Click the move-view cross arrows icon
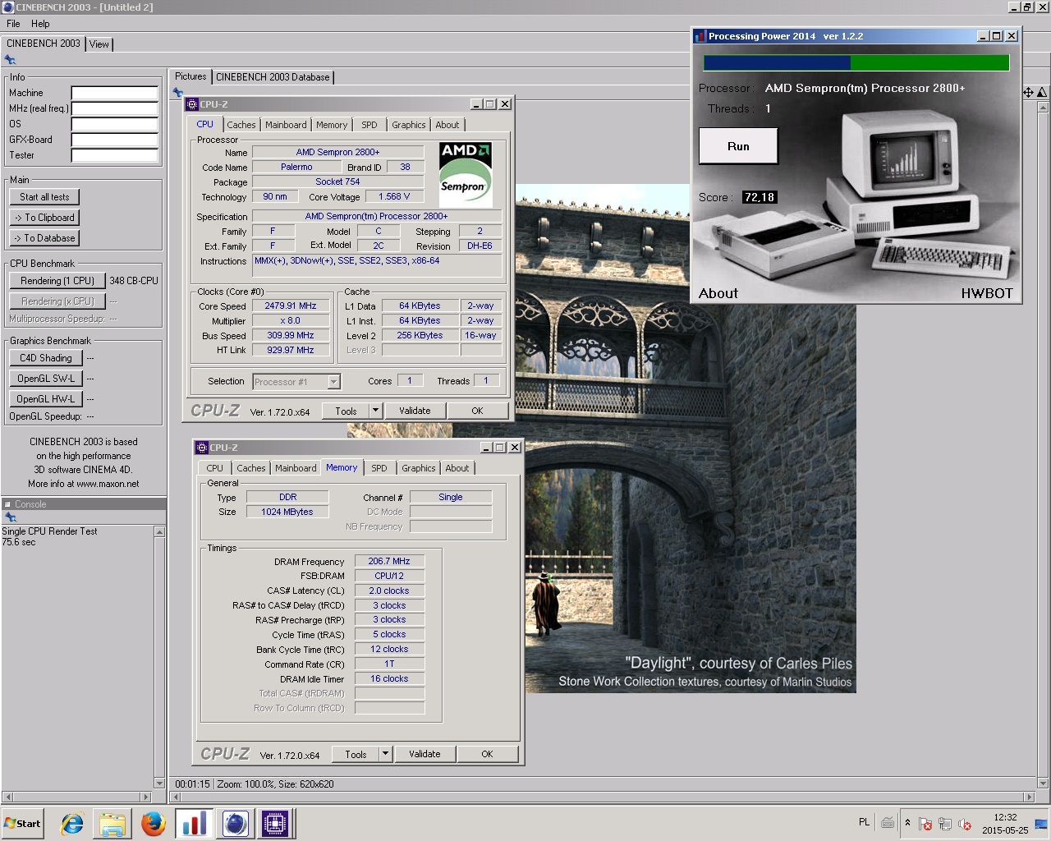The width and height of the screenshot is (1051, 841). [x=1028, y=93]
